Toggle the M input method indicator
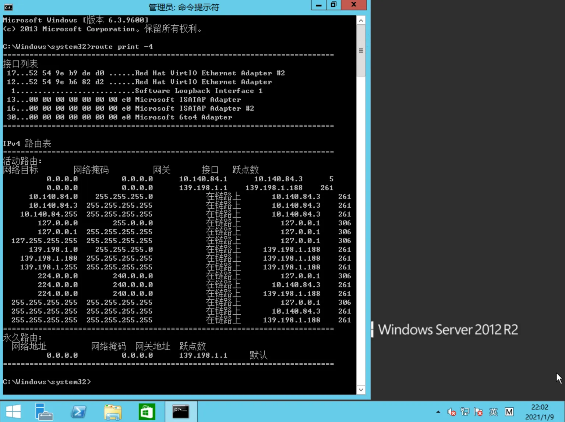This screenshot has height=422, width=565. (x=509, y=412)
